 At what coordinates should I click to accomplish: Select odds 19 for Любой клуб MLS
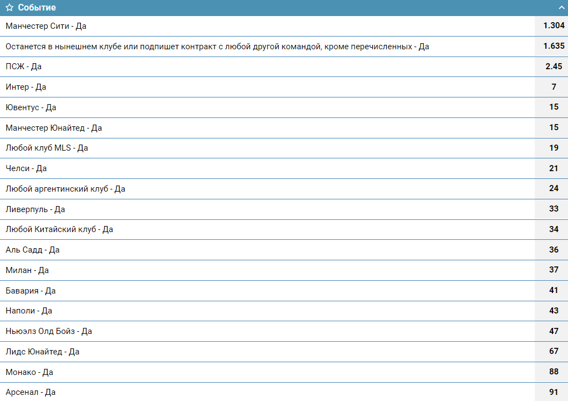(x=551, y=148)
